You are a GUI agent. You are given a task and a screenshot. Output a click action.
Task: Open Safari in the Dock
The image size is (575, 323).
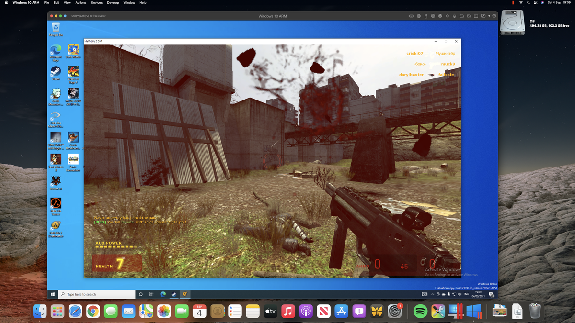pos(75,312)
